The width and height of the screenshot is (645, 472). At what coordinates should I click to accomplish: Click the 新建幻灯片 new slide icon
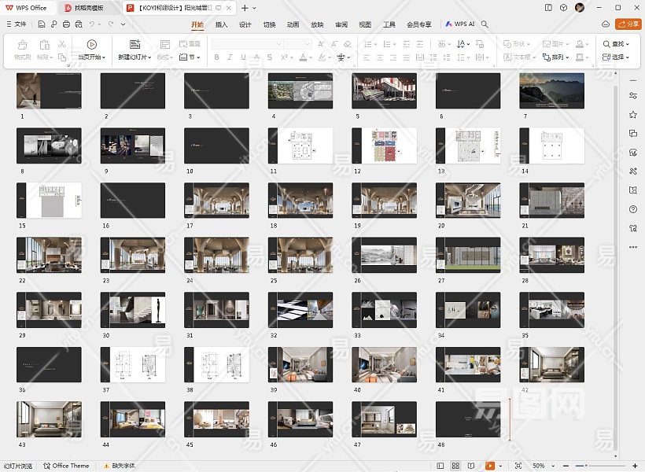[135, 45]
